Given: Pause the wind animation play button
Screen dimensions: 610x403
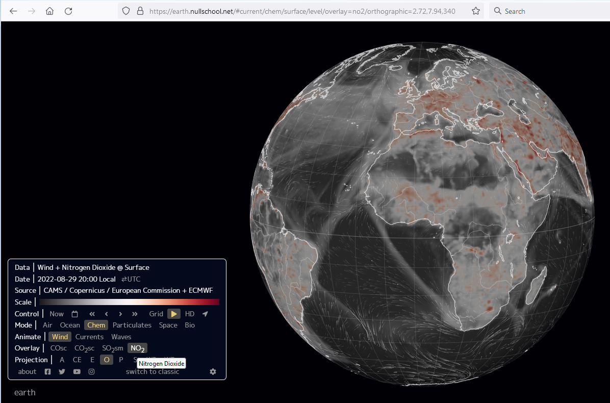Looking at the screenshot, I should [x=174, y=314].
